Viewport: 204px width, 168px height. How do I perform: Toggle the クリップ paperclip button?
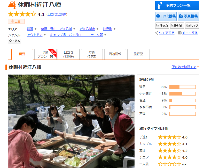(192, 26)
